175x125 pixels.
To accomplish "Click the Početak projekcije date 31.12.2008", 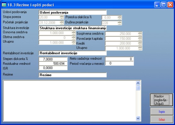I will pyautogui.click(x=48, y=23).
